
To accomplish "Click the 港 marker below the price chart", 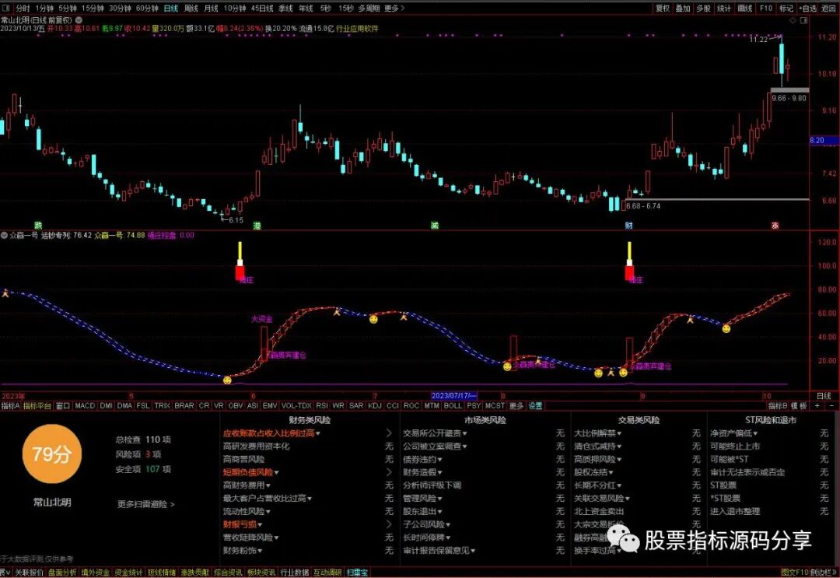I will coord(257,226).
